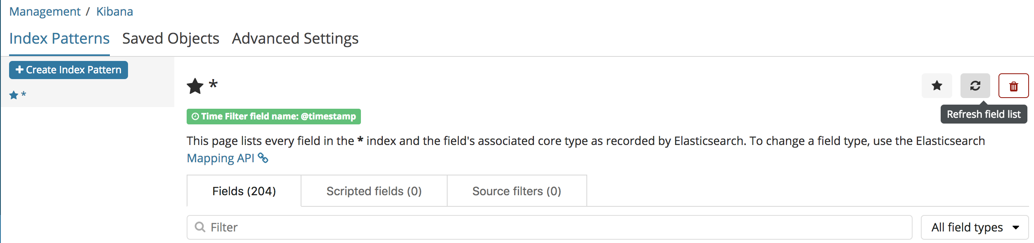This screenshot has height=243, width=1034.
Task: Focus the Filter search input field
Action: pyautogui.click(x=549, y=227)
